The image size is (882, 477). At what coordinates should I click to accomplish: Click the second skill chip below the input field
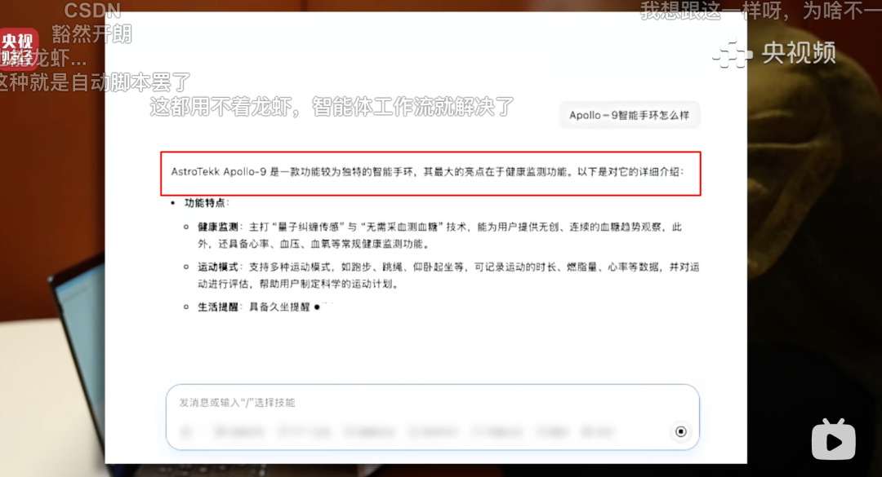pos(302,431)
